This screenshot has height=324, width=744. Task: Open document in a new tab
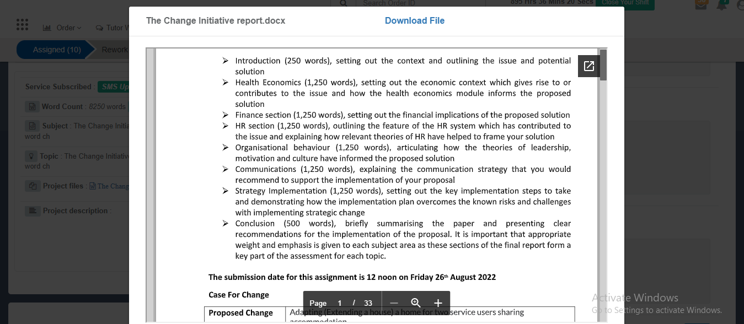point(588,66)
